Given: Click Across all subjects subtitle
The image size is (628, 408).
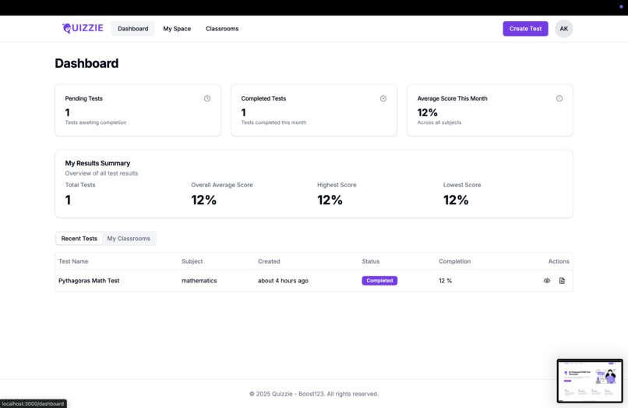Looking at the screenshot, I should click(x=439, y=122).
